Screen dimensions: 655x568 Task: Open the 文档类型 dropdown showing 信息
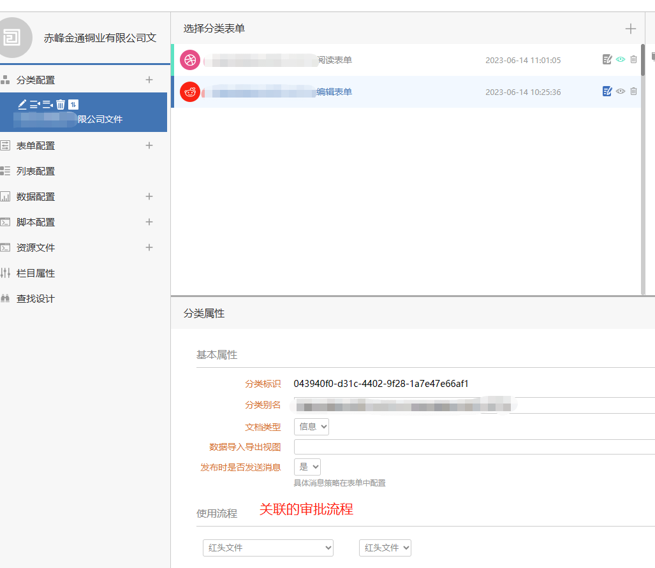tap(311, 427)
